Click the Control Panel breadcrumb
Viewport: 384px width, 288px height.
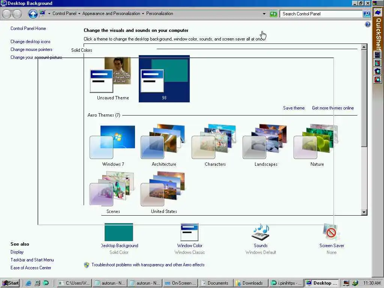[x=64, y=13]
